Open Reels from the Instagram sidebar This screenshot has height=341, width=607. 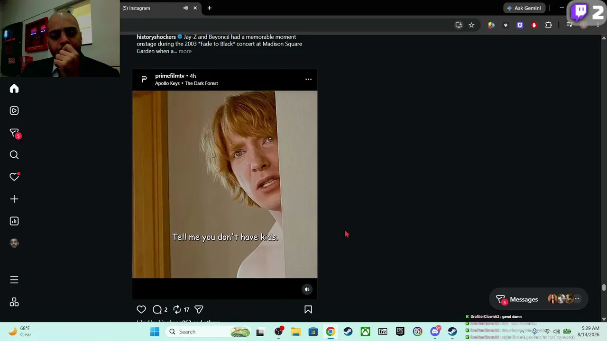pyautogui.click(x=14, y=110)
